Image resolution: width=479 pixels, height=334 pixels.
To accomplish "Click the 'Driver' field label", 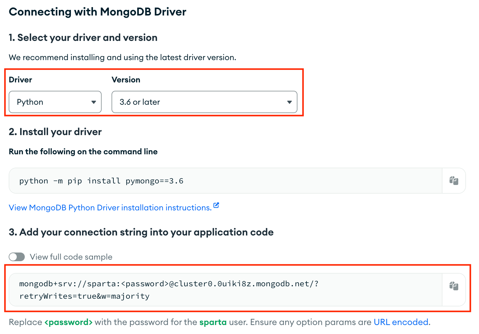I will coord(20,80).
